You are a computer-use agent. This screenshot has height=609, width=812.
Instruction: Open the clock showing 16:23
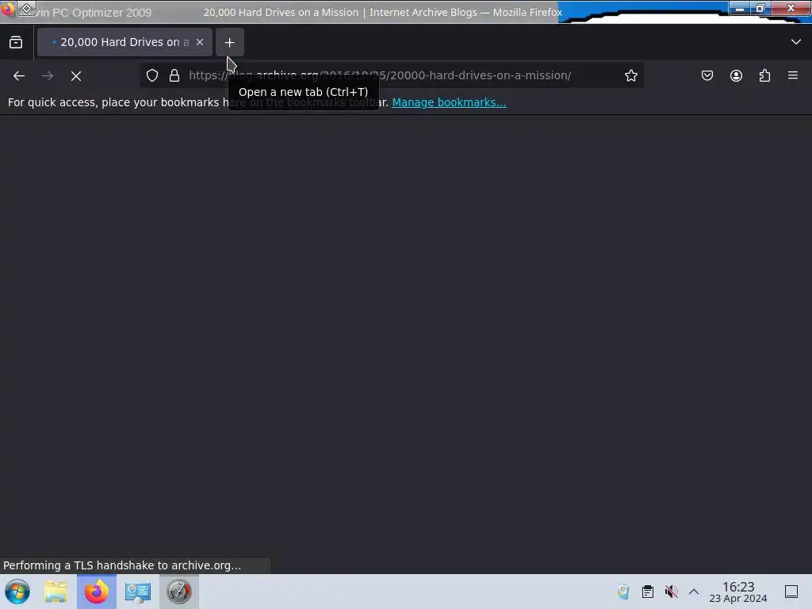(x=738, y=592)
